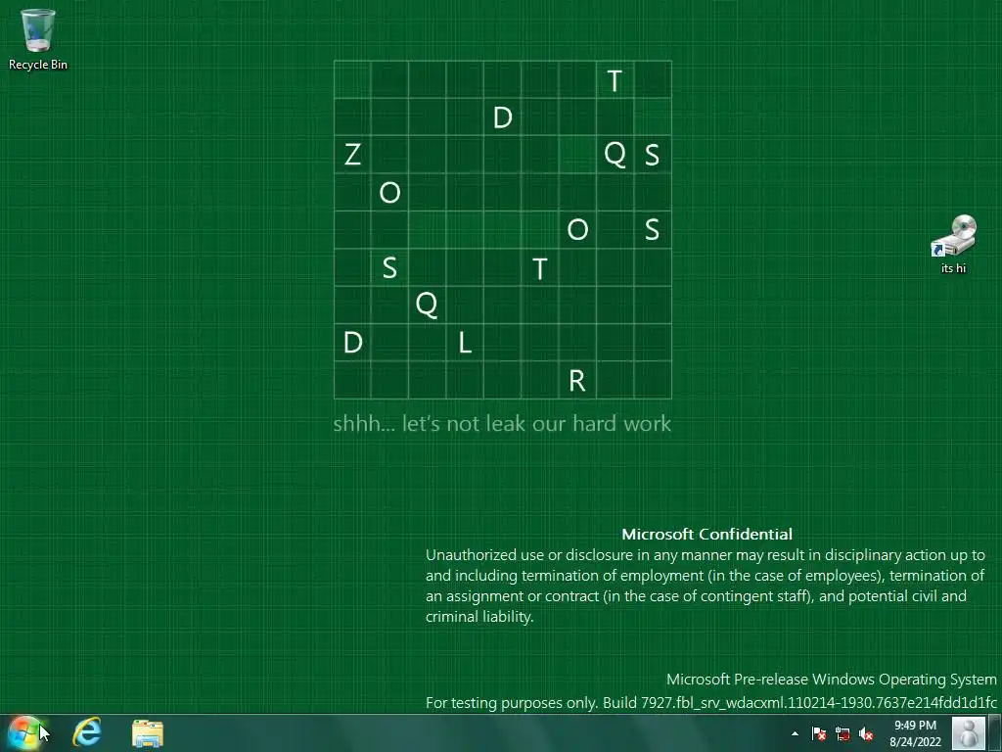Viewport: 1002px width, 752px height.
Task: Click the 'Microsoft Confidential' heading text
Action: [x=706, y=534]
